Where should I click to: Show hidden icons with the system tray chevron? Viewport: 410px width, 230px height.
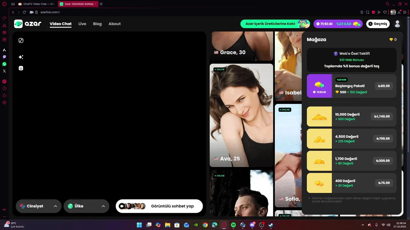[363, 225]
